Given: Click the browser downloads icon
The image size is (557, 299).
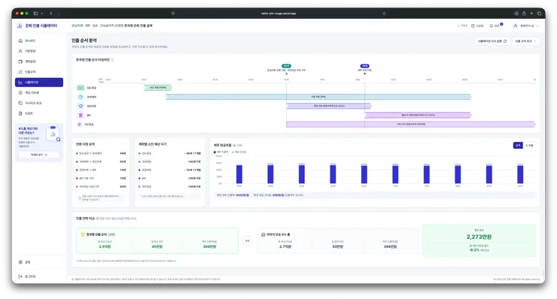Looking at the screenshot, I should click(516, 14).
